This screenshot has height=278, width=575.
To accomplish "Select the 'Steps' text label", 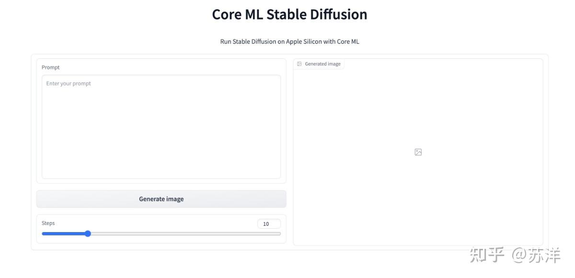I will click(x=48, y=223).
